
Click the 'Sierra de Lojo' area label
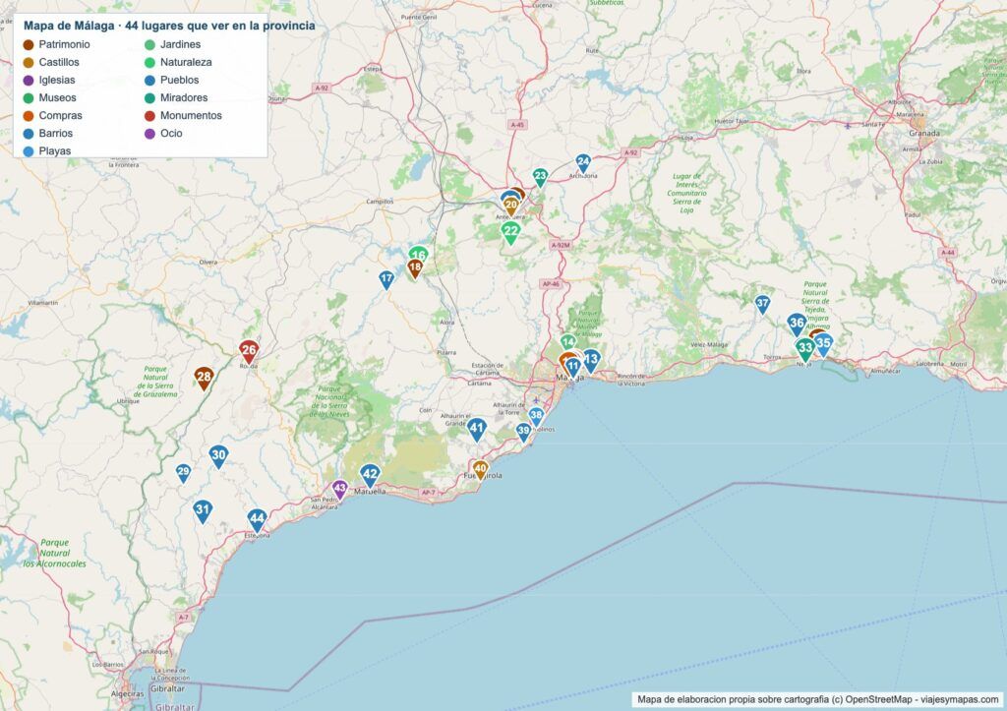click(686, 193)
